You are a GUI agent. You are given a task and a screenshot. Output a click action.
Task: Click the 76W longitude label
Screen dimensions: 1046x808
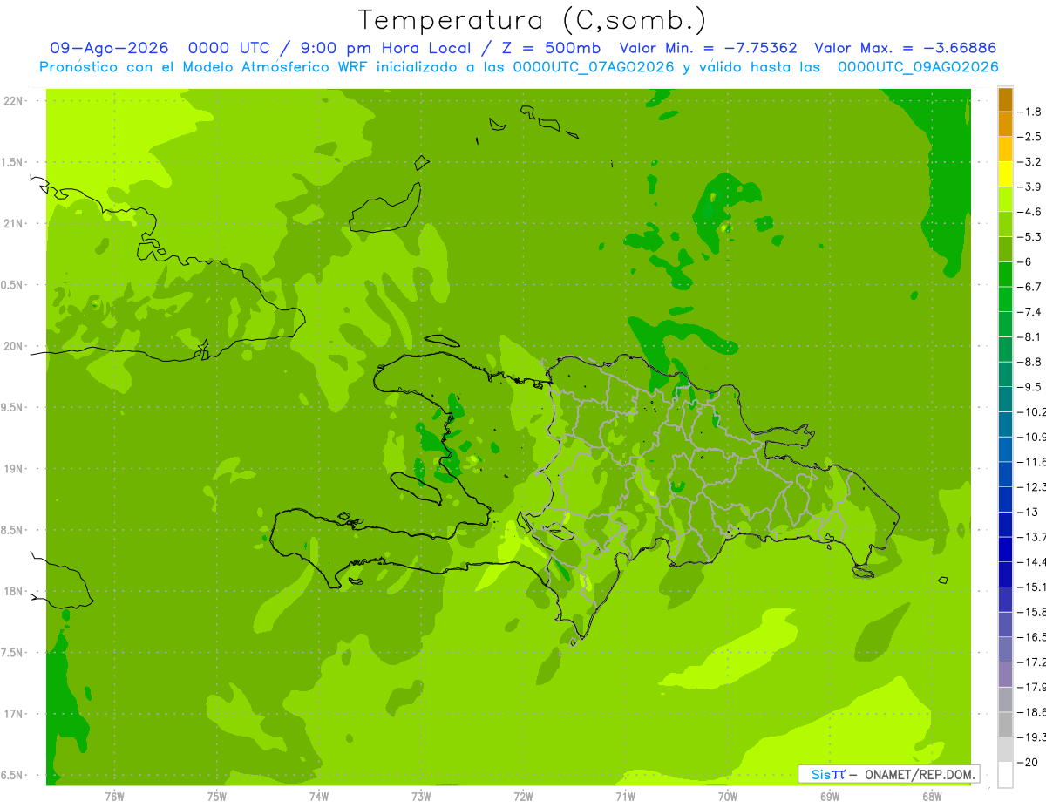click(x=114, y=797)
